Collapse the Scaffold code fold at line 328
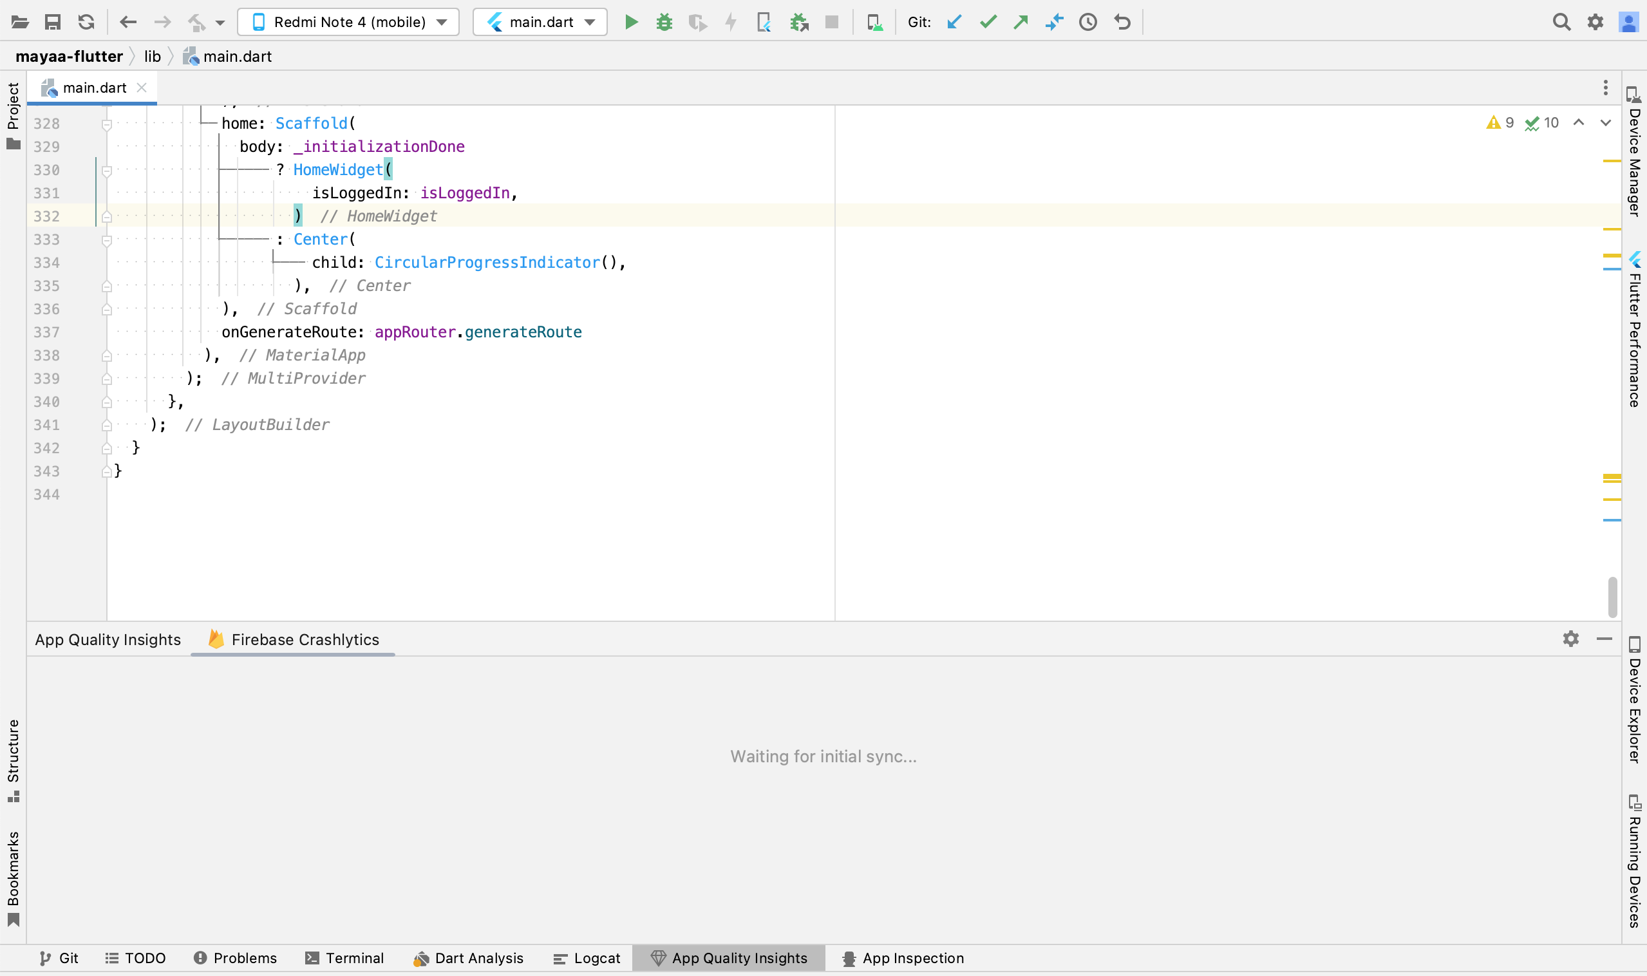This screenshot has width=1647, height=976. 106,124
